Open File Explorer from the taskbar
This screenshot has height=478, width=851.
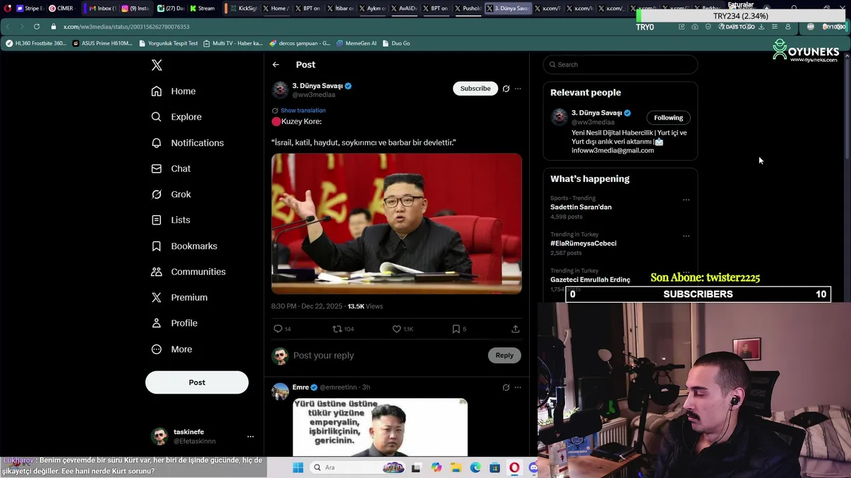[456, 467]
